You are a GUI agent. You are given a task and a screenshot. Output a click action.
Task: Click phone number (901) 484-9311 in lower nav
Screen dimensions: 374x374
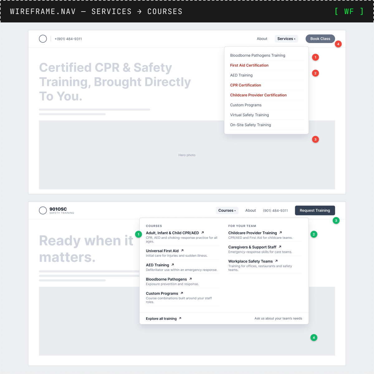(x=276, y=211)
